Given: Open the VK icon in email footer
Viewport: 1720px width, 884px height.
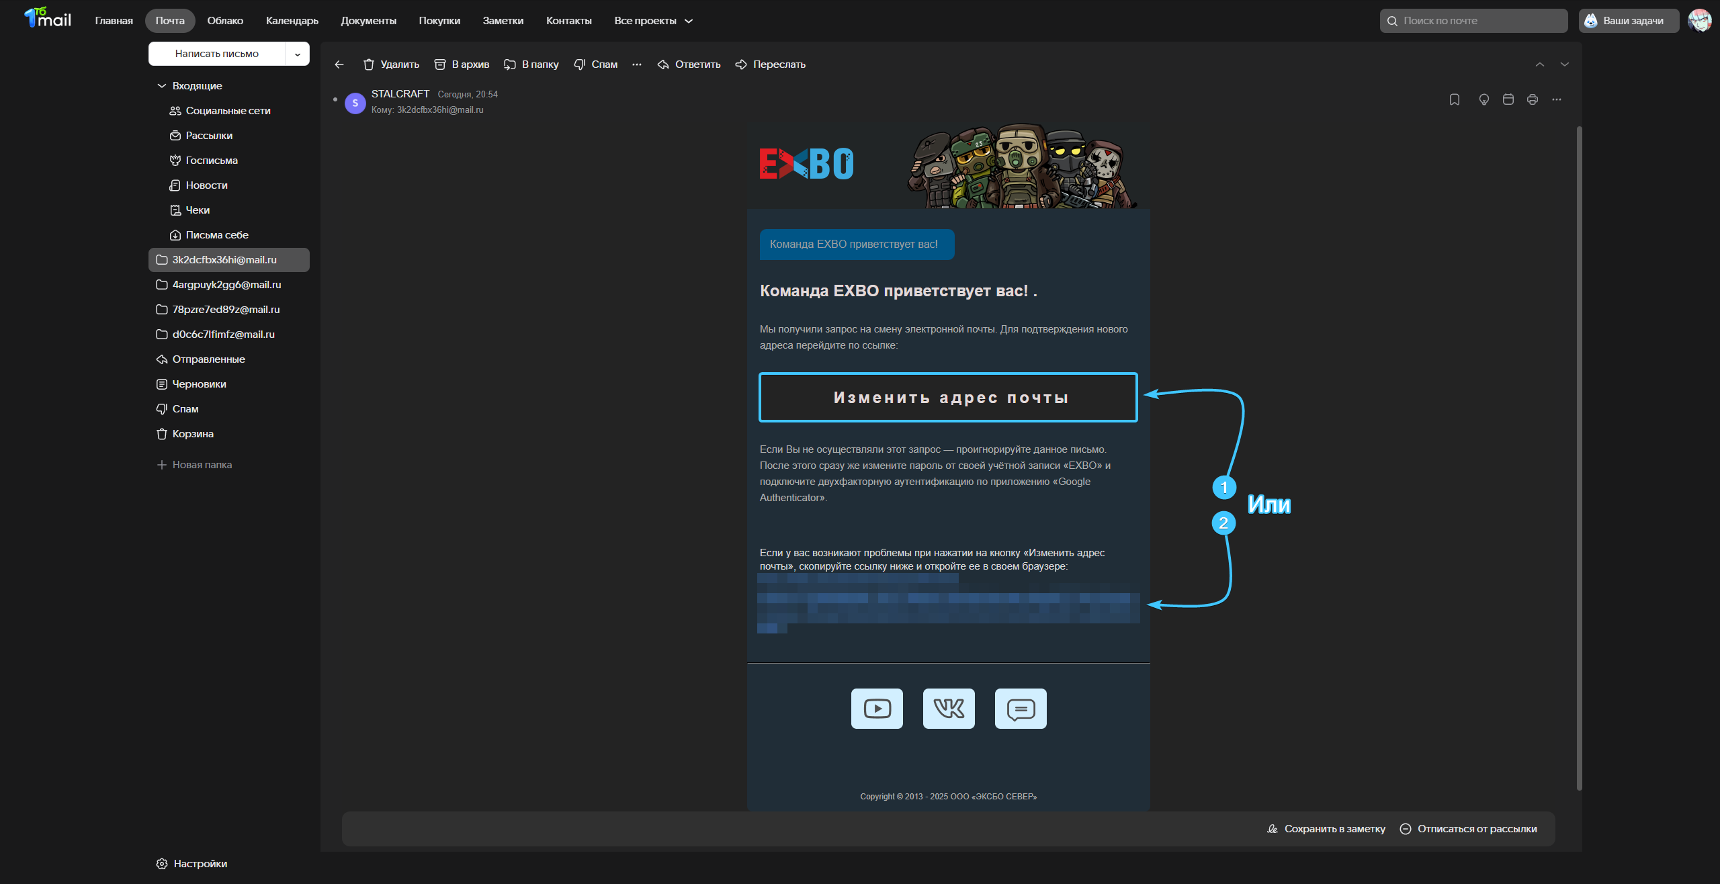Looking at the screenshot, I should (949, 709).
